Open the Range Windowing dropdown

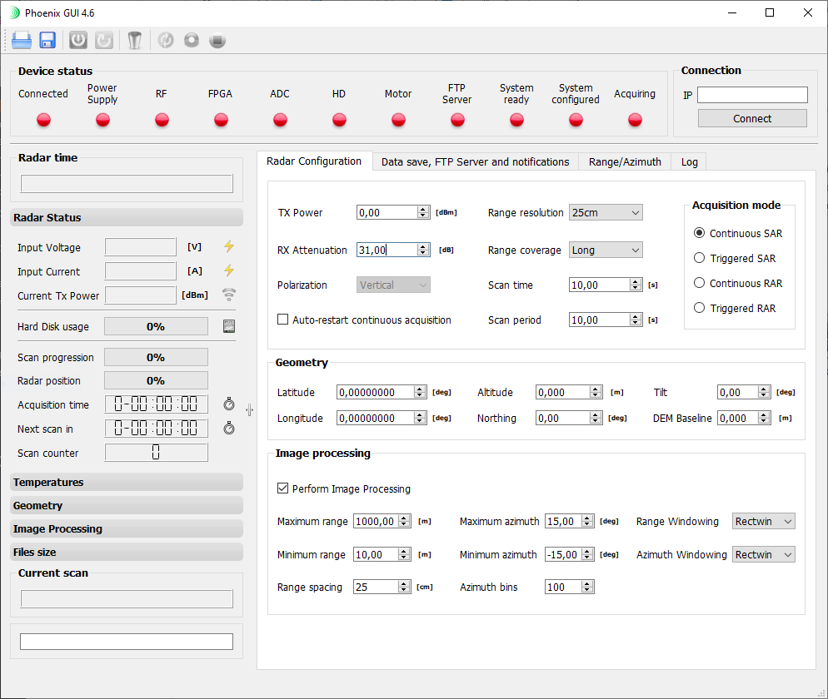(x=764, y=521)
